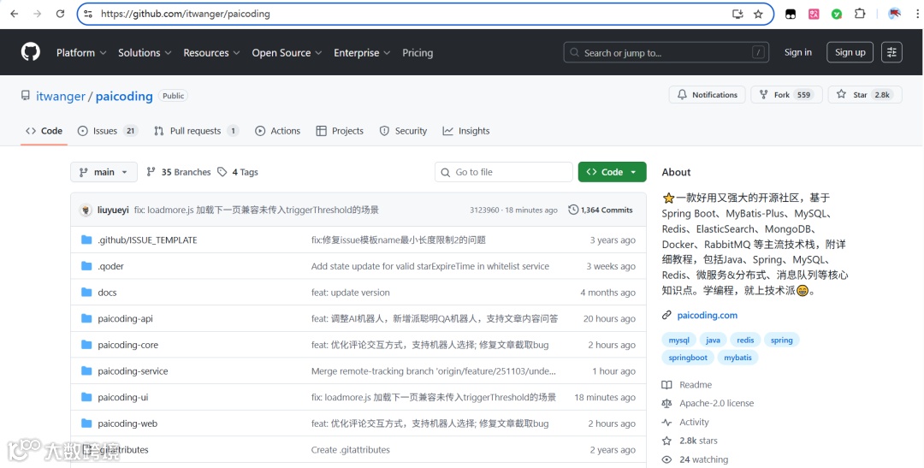
Task: Click the paicoding-api folder icon
Action: coord(86,318)
